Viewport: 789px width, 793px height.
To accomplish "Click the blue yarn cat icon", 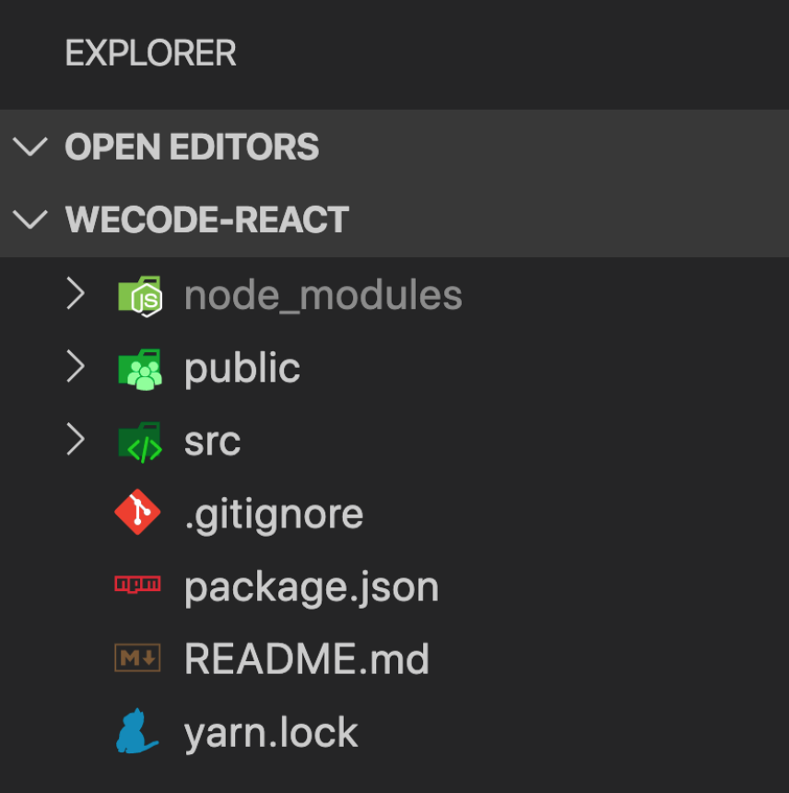I will [136, 731].
